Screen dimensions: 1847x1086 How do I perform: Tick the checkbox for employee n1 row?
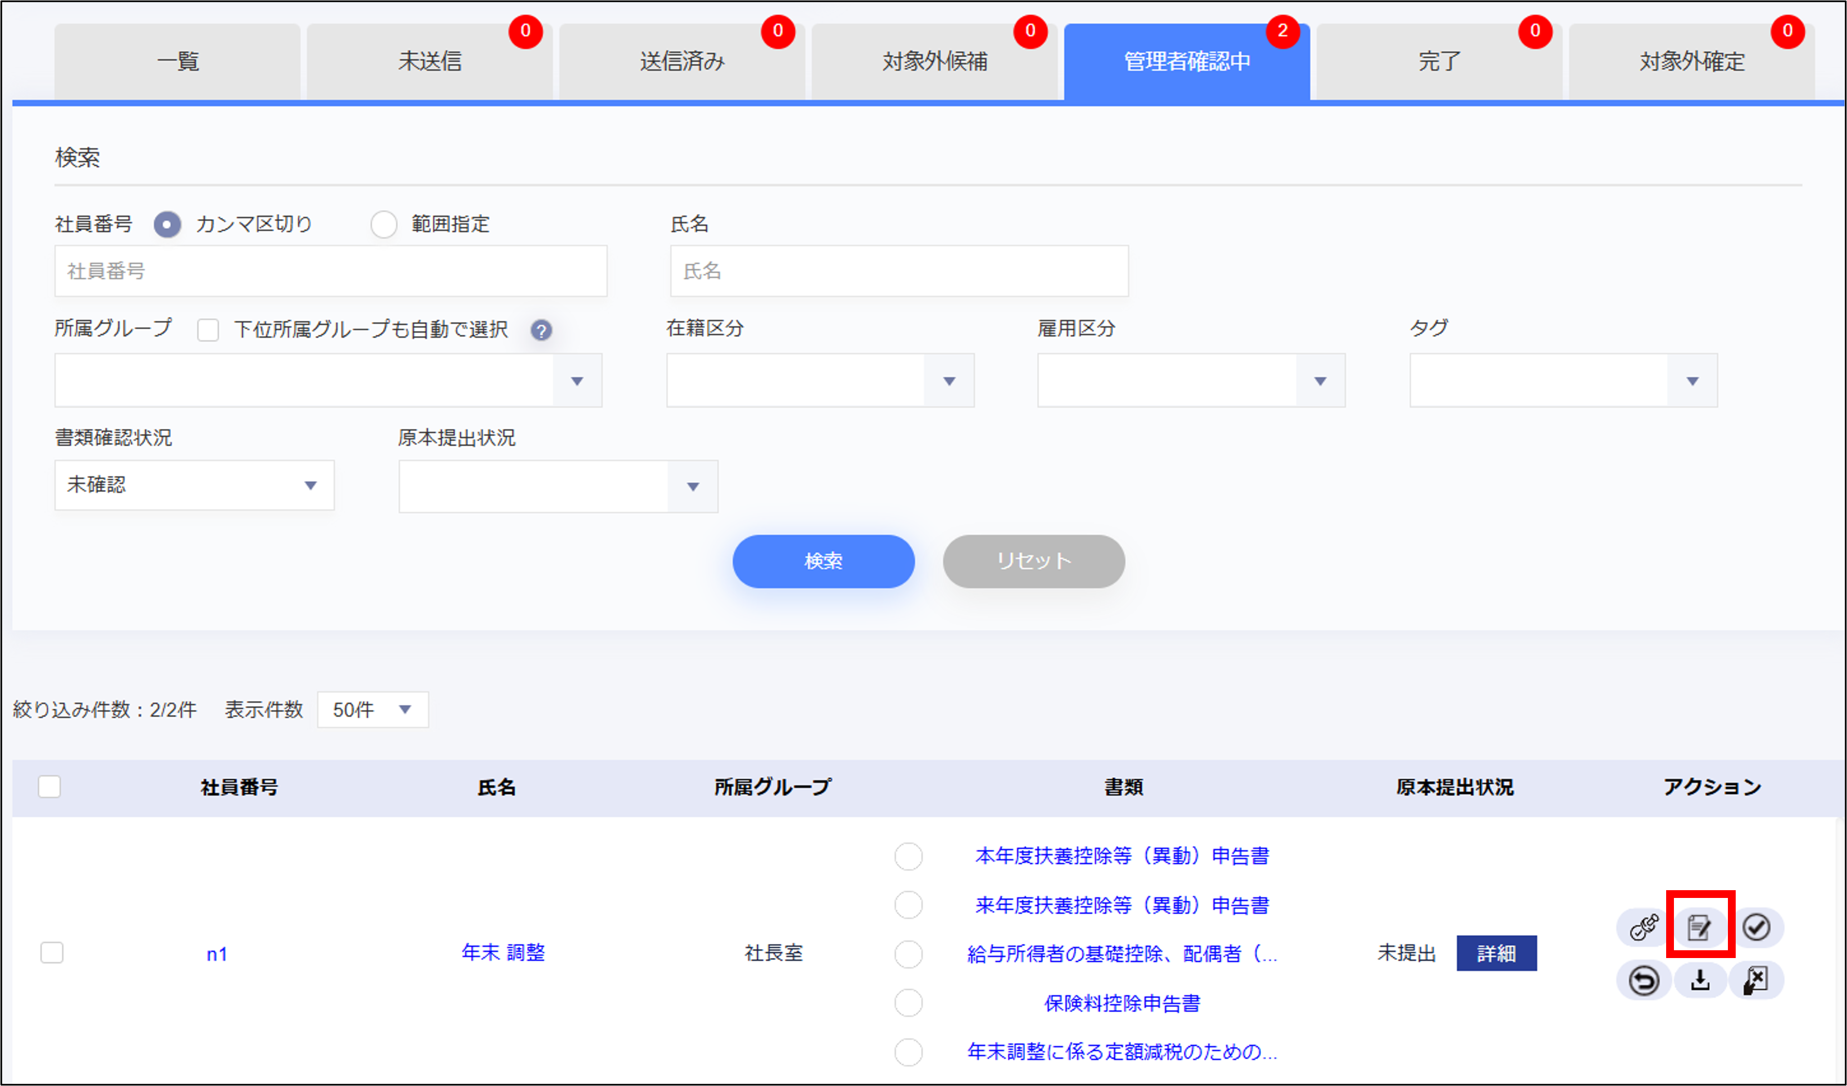click(52, 952)
